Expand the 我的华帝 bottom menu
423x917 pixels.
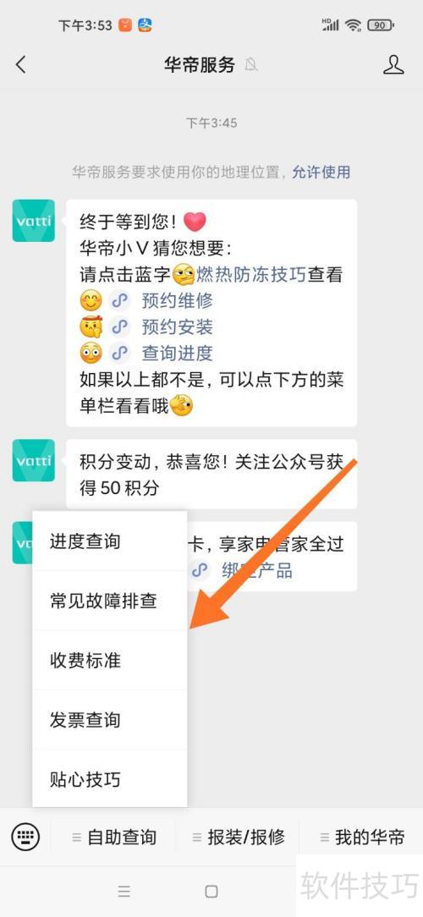[362, 837]
